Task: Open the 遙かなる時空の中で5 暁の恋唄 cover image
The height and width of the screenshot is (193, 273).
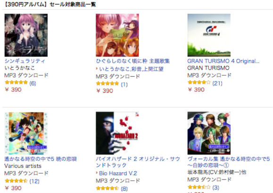Action: [x=26, y=133]
